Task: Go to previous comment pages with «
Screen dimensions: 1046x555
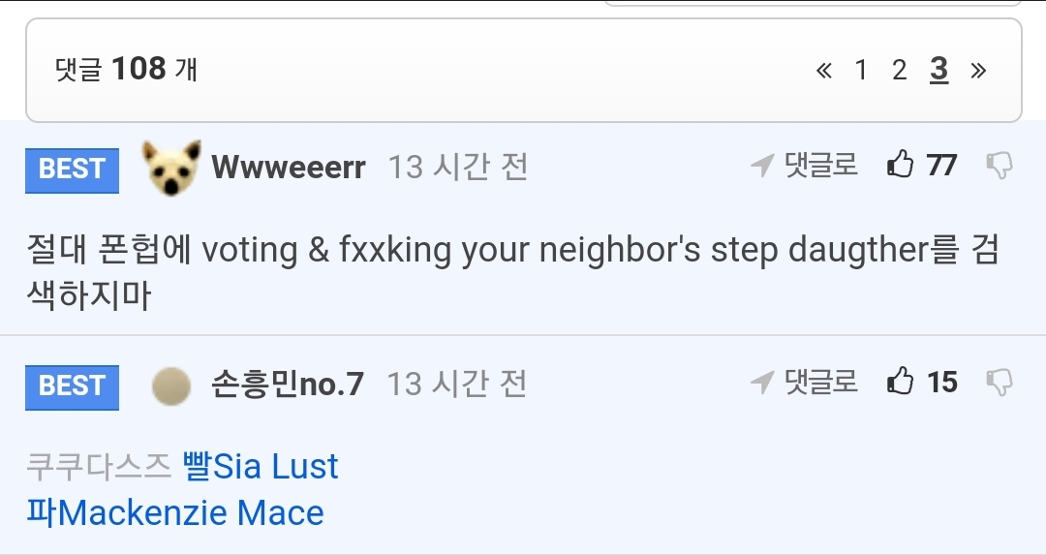Action: click(824, 71)
